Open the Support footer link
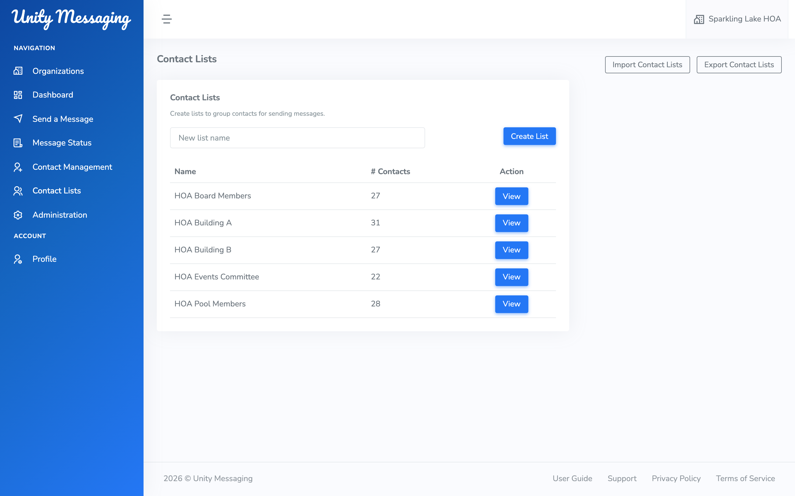 pyautogui.click(x=622, y=478)
